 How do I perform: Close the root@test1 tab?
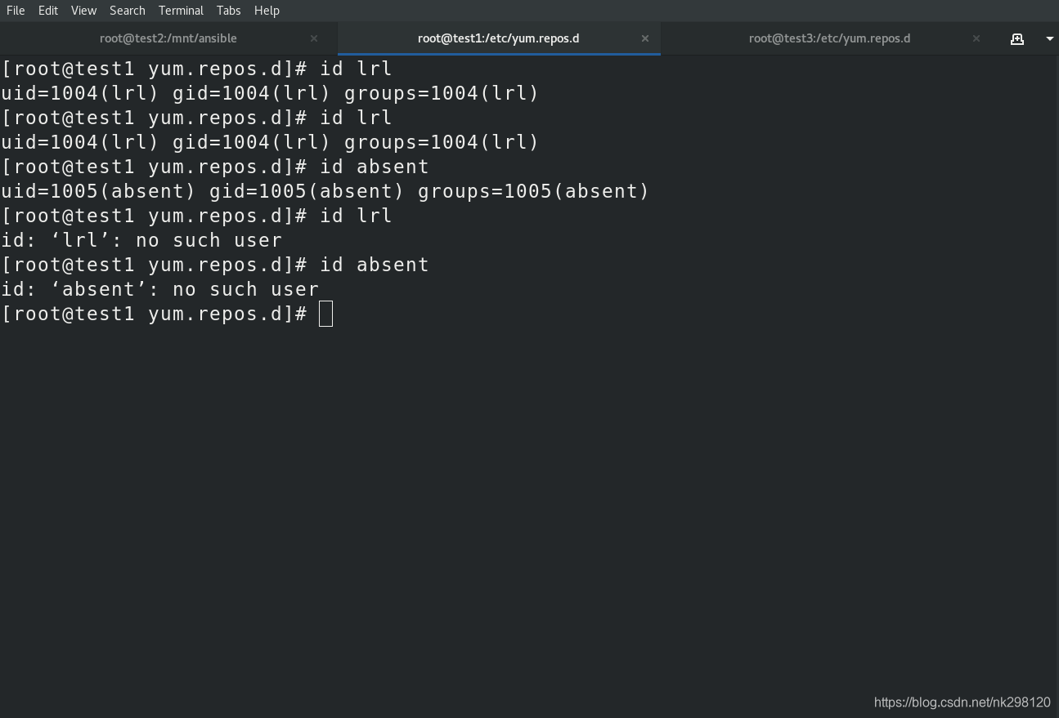pos(645,38)
